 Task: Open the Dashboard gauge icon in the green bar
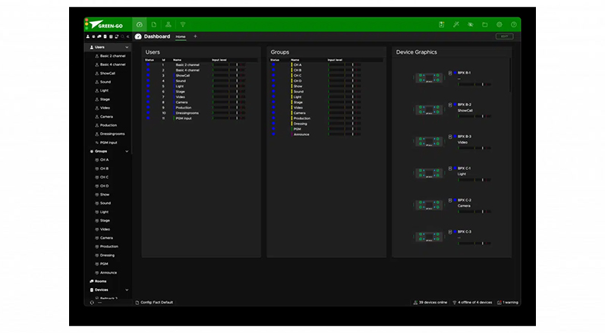(139, 25)
